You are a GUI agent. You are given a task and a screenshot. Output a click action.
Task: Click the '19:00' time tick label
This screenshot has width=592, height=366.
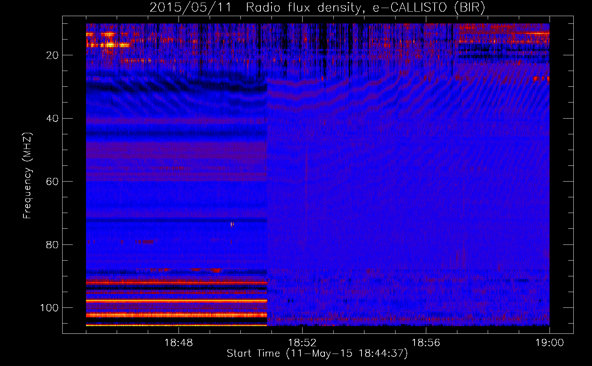(550, 343)
